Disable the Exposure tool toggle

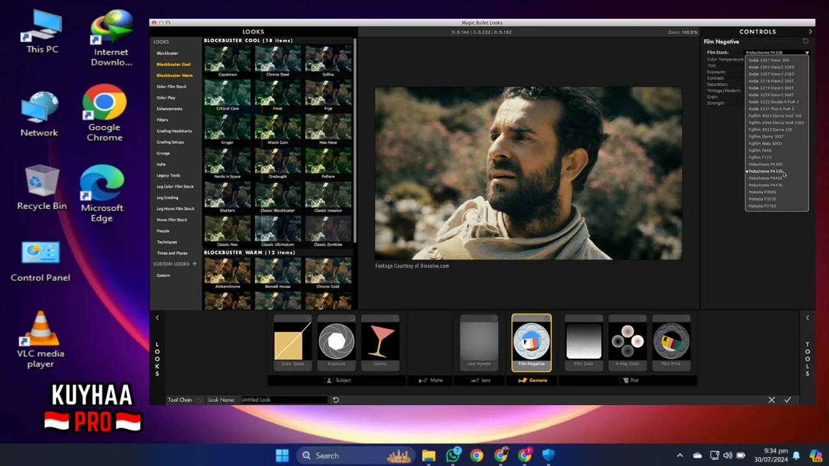point(352,318)
